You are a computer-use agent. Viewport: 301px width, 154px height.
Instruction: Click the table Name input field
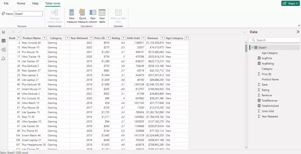pos(28,14)
